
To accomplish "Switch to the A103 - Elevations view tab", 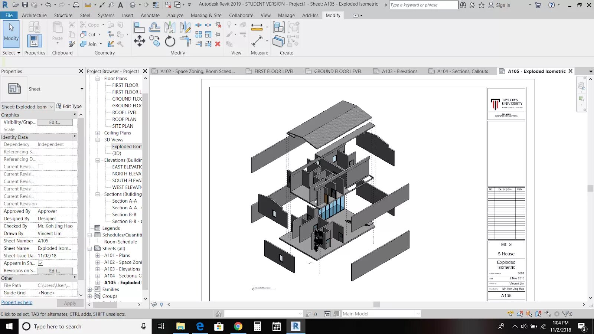I will 399,71.
